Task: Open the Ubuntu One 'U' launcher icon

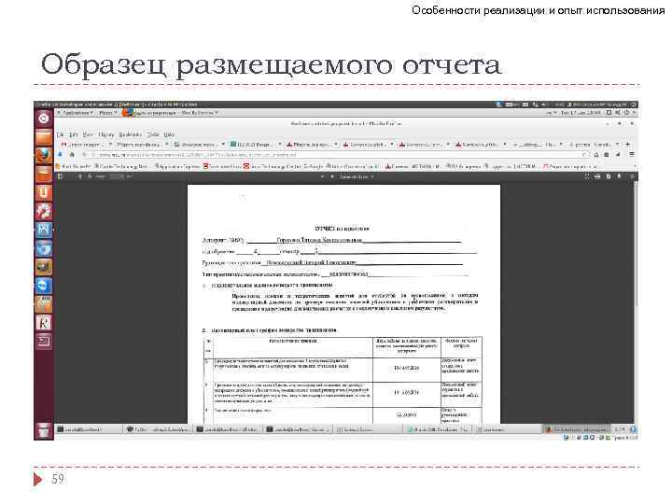Action: (43, 192)
